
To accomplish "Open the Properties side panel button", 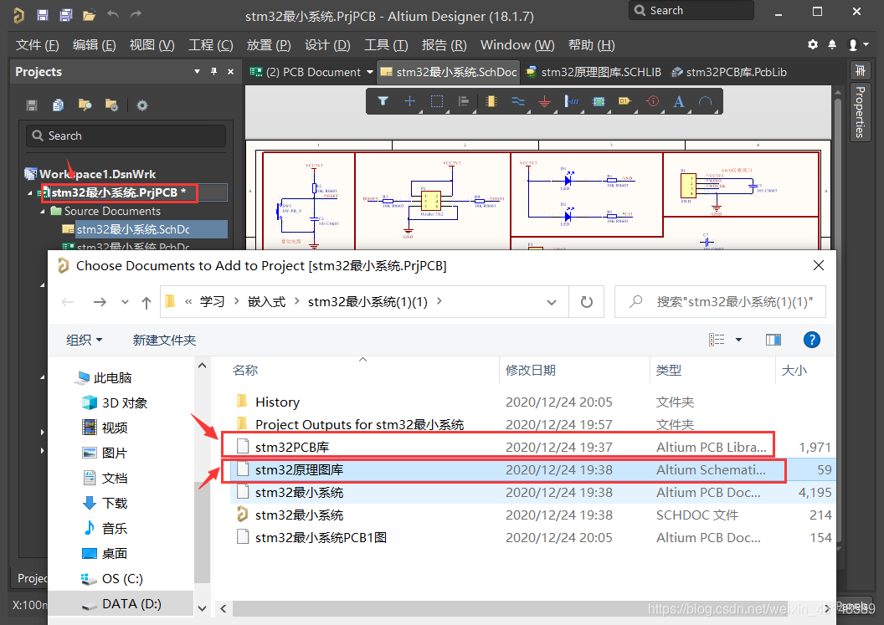I will [859, 110].
